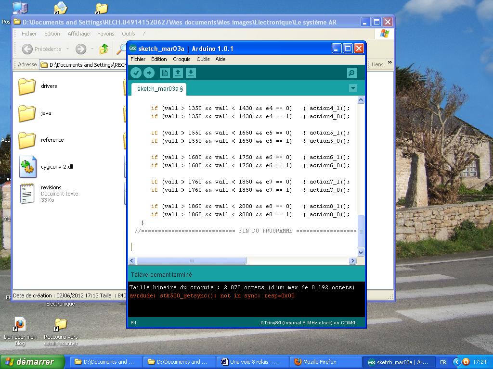Open the Outils menu in Arduino
The height and width of the screenshot is (369, 493).
(x=203, y=59)
